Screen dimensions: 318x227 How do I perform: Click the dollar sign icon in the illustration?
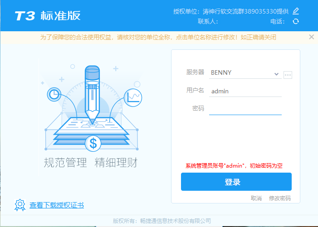tap(93, 144)
